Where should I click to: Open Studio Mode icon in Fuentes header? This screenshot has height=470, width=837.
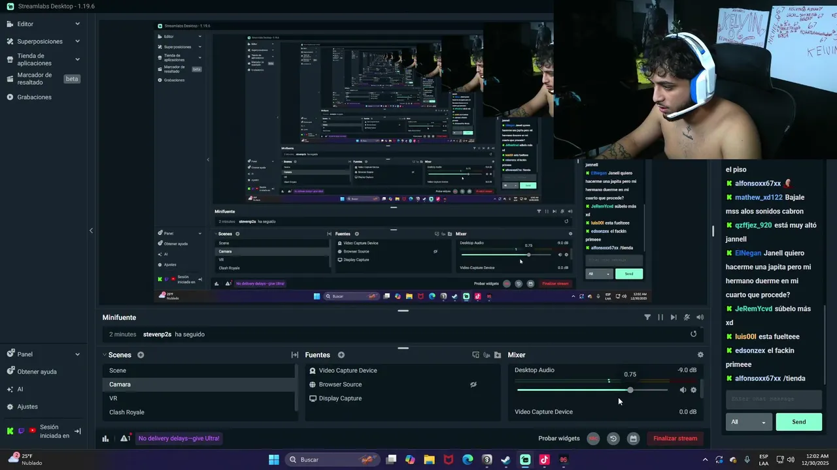point(475,355)
